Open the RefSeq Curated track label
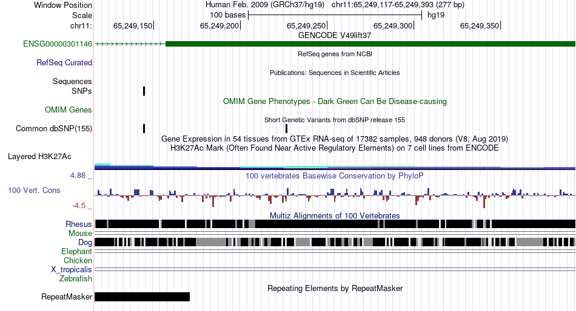The image size is (576, 311). (x=64, y=63)
